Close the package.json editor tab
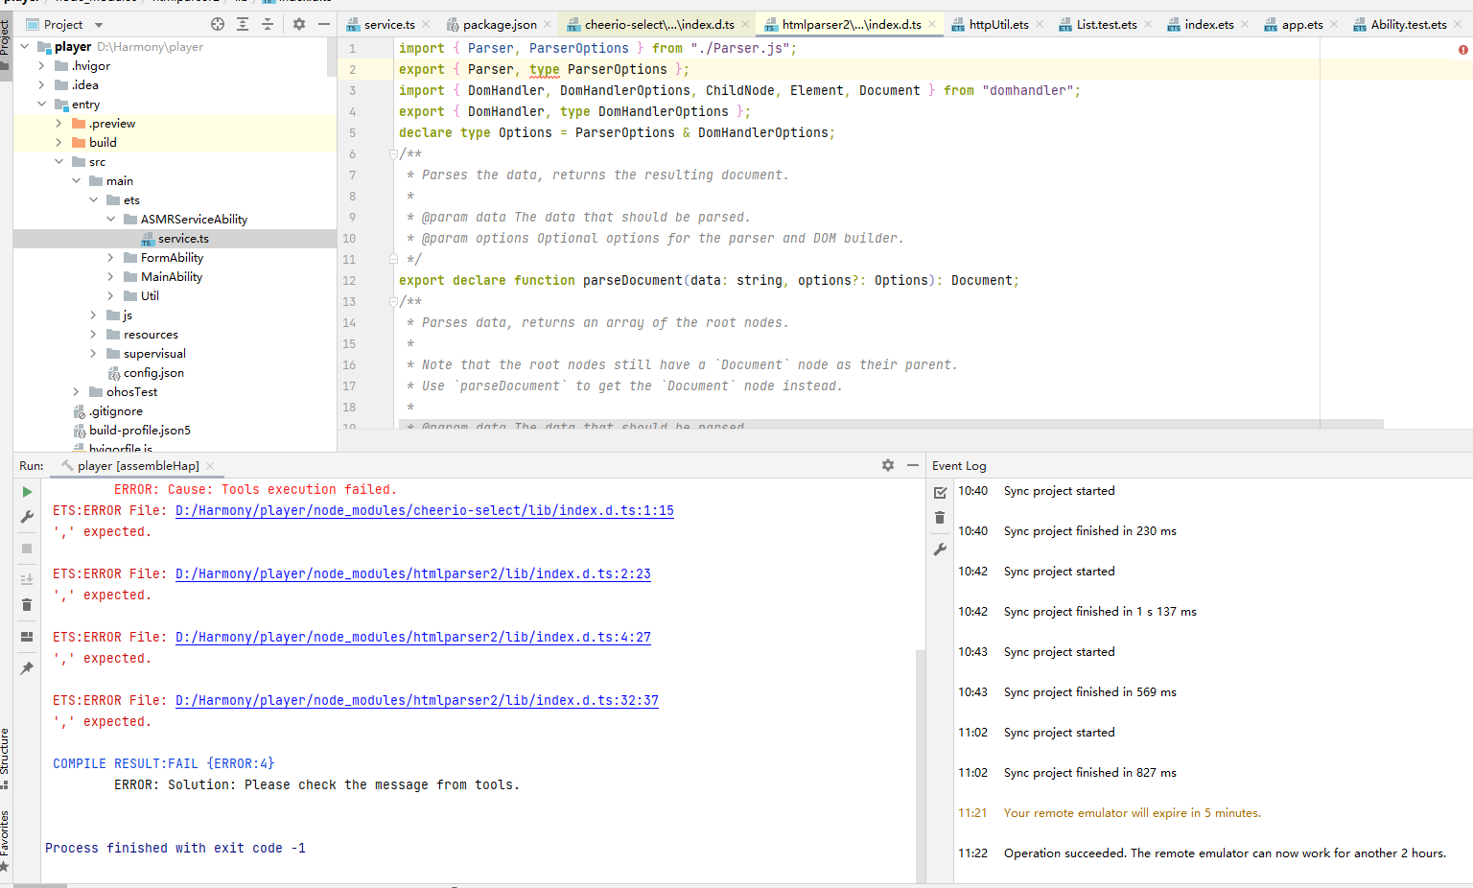Viewport: 1473px width, 888px height. pyautogui.click(x=548, y=25)
